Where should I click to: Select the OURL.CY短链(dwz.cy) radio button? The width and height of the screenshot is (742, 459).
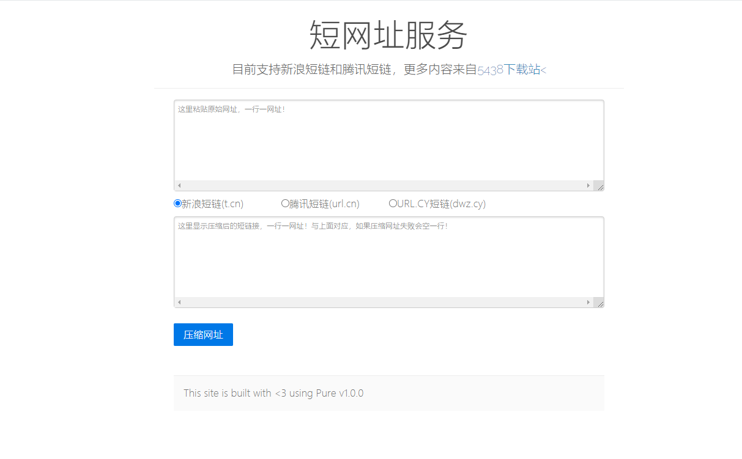pyautogui.click(x=392, y=203)
